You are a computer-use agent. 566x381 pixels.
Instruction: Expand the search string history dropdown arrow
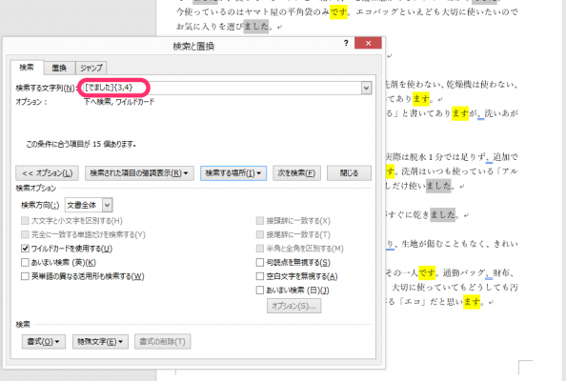(x=367, y=88)
